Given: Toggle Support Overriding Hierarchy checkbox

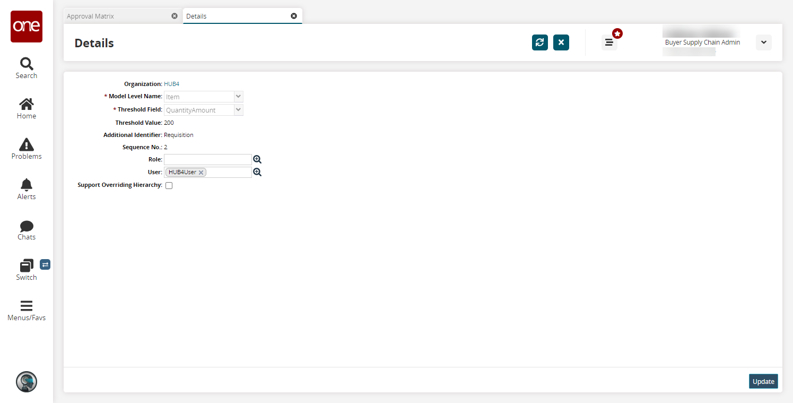Looking at the screenshot, I should pos(169,185).
